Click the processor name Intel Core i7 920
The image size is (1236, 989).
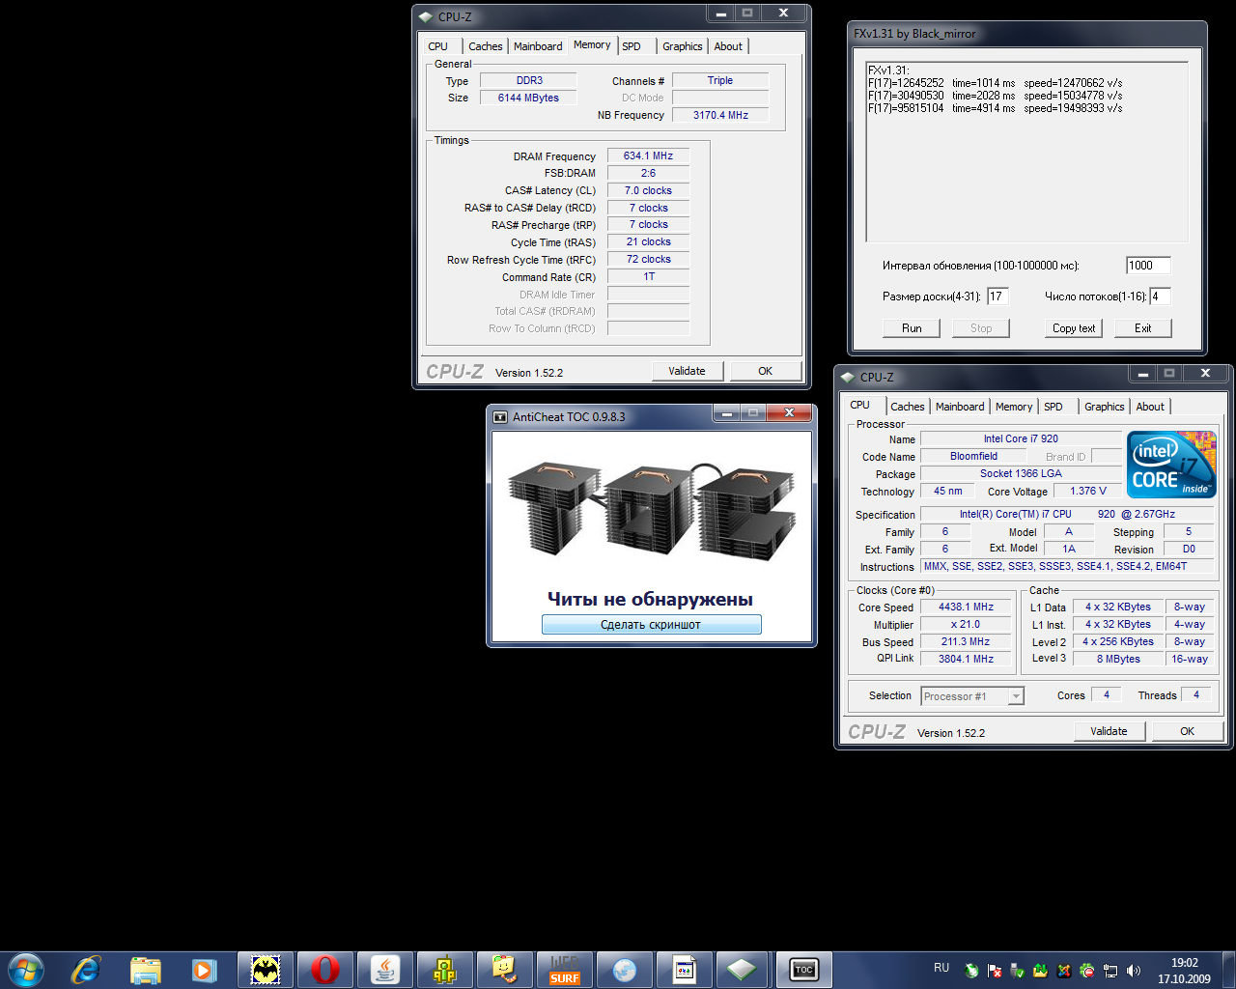1021,438
